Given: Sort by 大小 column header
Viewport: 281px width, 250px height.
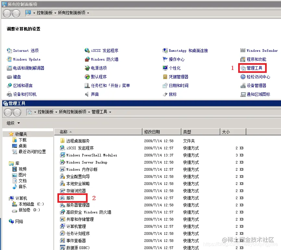Looking at the screenshot, I should 233,132.
